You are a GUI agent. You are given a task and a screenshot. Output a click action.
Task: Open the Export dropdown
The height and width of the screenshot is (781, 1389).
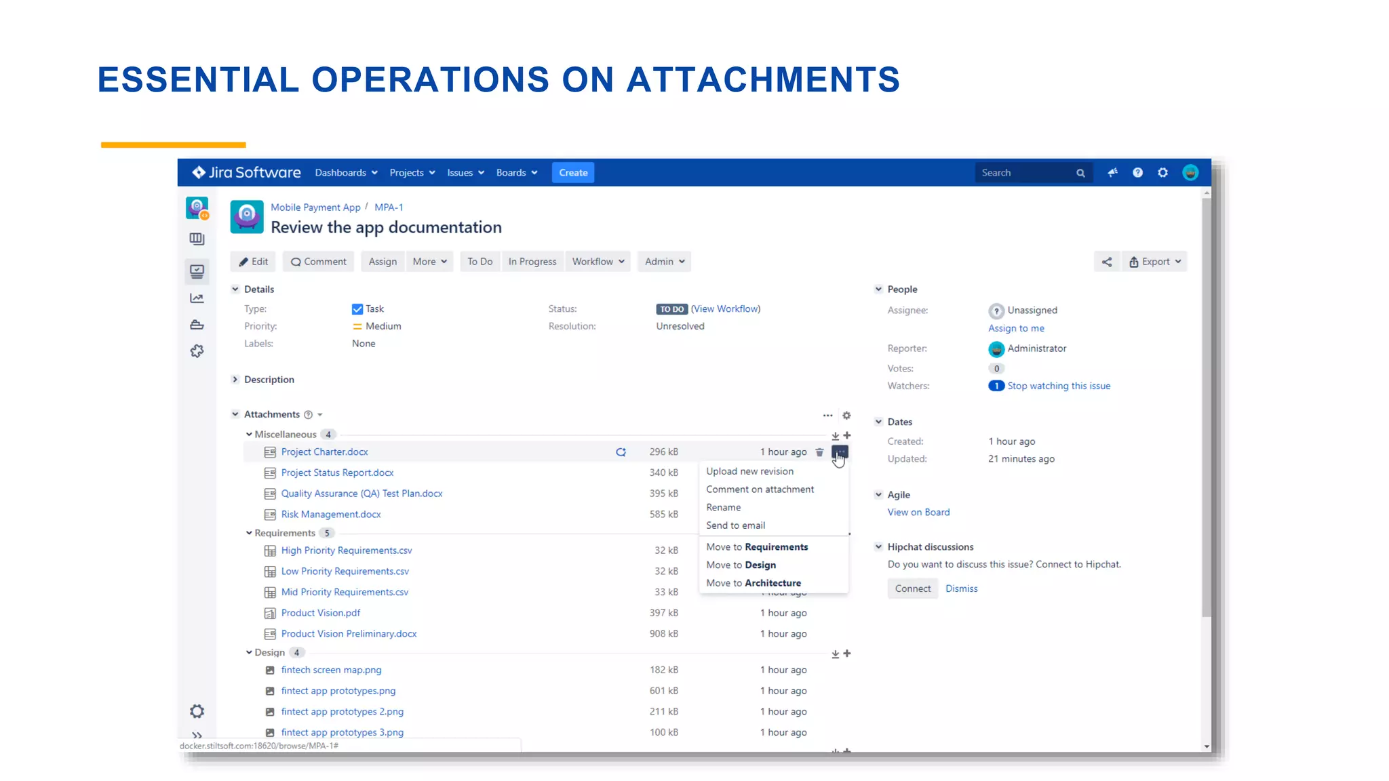point(1154,262)
